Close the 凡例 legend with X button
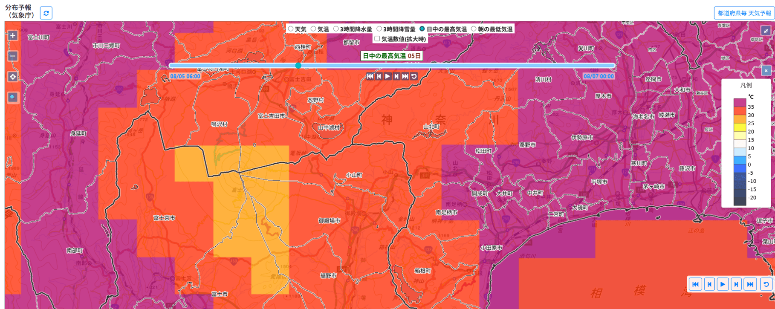 [766, 71]
